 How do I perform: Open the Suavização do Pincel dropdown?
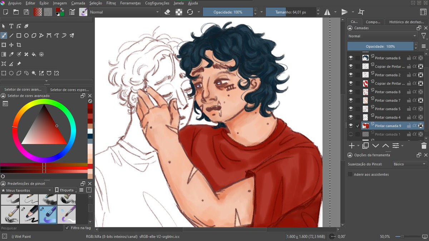point(409,164)
